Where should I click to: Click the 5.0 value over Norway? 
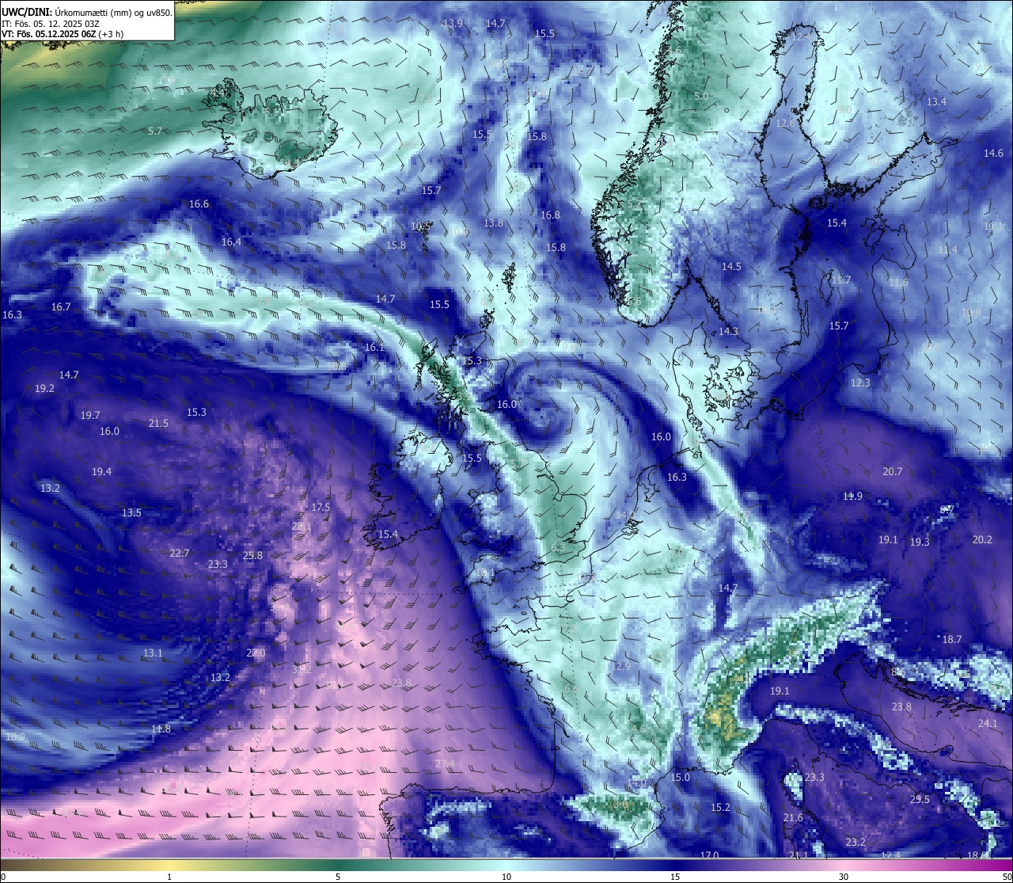click(x=701, y=97)
